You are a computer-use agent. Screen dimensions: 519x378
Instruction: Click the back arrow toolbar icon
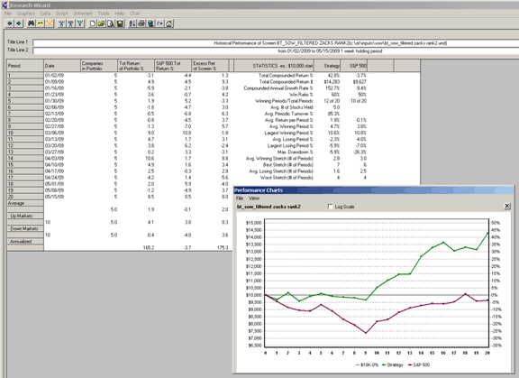pos(10,23)
